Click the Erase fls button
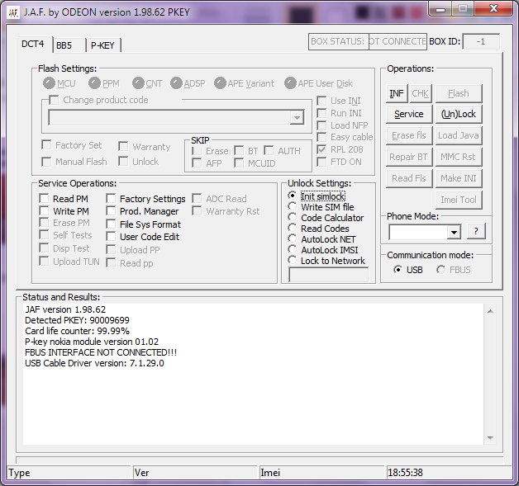Viewport: 519px width, 486px height. point(409,135)
